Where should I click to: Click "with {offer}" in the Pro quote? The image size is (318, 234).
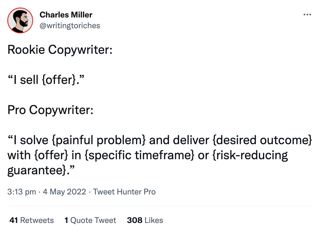(x=38, y=155)
